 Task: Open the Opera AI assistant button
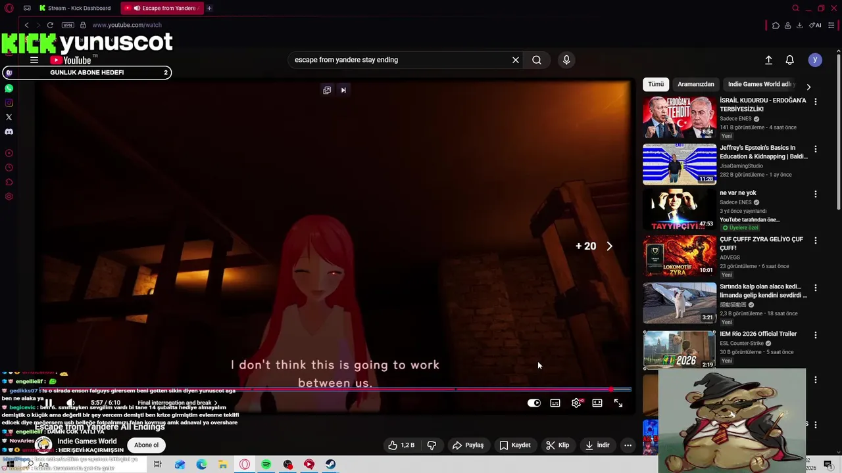tap(815, 25)
